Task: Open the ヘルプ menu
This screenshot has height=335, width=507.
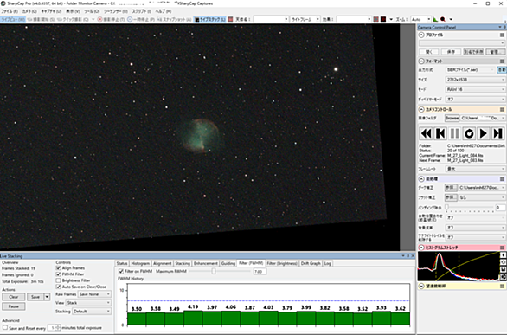Action: (164, 11)
